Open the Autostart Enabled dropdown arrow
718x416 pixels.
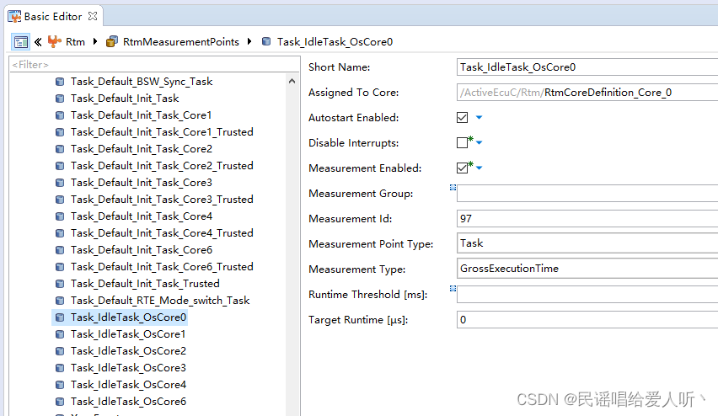pyautogui.click(x=479, y=118)
